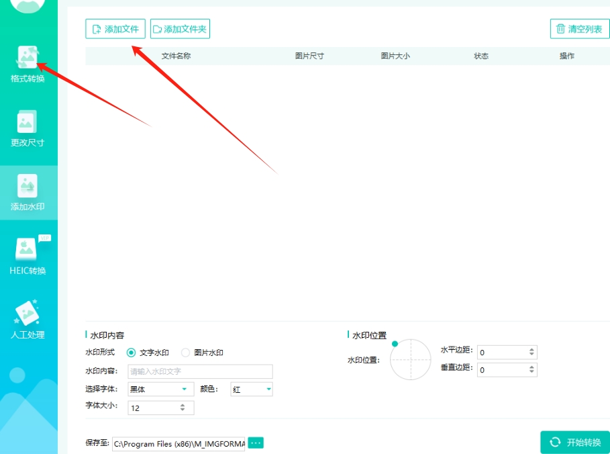Click the 图片尺寸 column header

click(309, 56)
